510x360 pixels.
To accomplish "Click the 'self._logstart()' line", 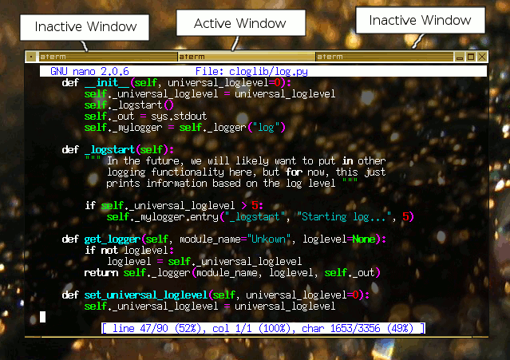I will [x=129, y=105].
